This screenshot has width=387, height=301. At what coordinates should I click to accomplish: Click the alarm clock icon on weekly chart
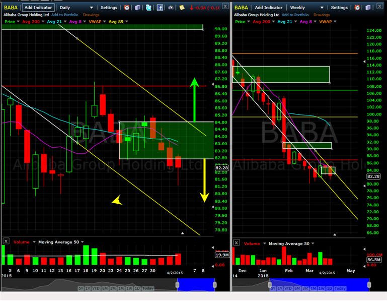357,8
